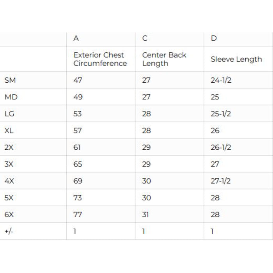Click chest value 47 for SM
The width and height of the screenshot is (273, 273).
(x=78, y=80)
